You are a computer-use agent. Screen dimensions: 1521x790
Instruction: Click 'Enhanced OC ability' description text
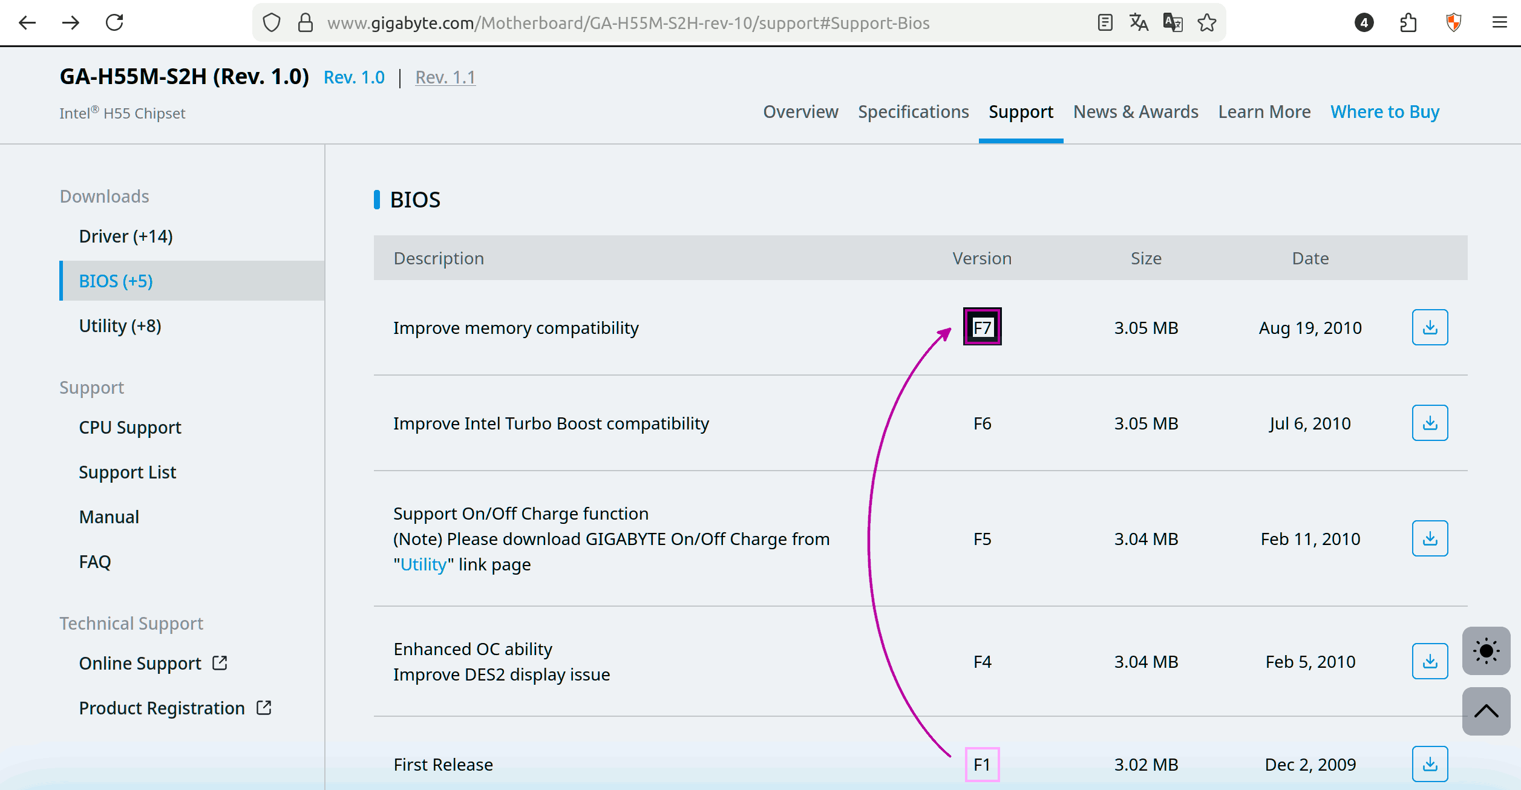point(473,649)
